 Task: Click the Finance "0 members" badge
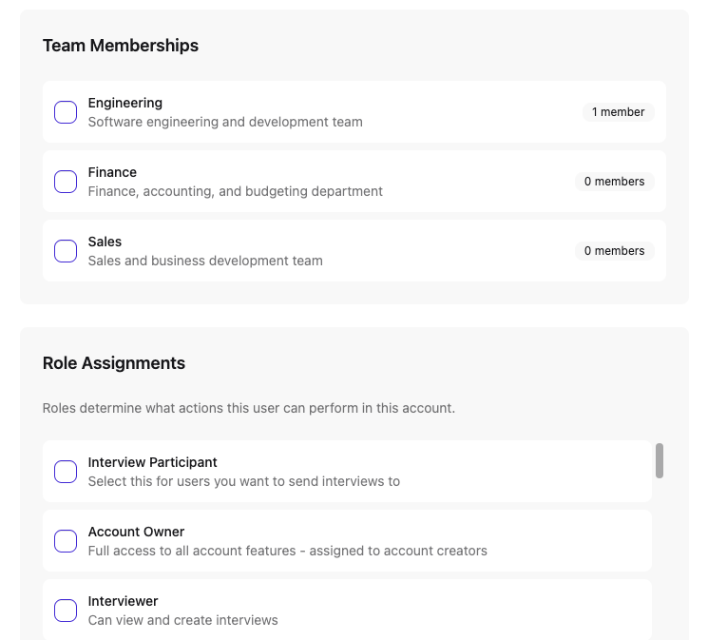point(614,182)
